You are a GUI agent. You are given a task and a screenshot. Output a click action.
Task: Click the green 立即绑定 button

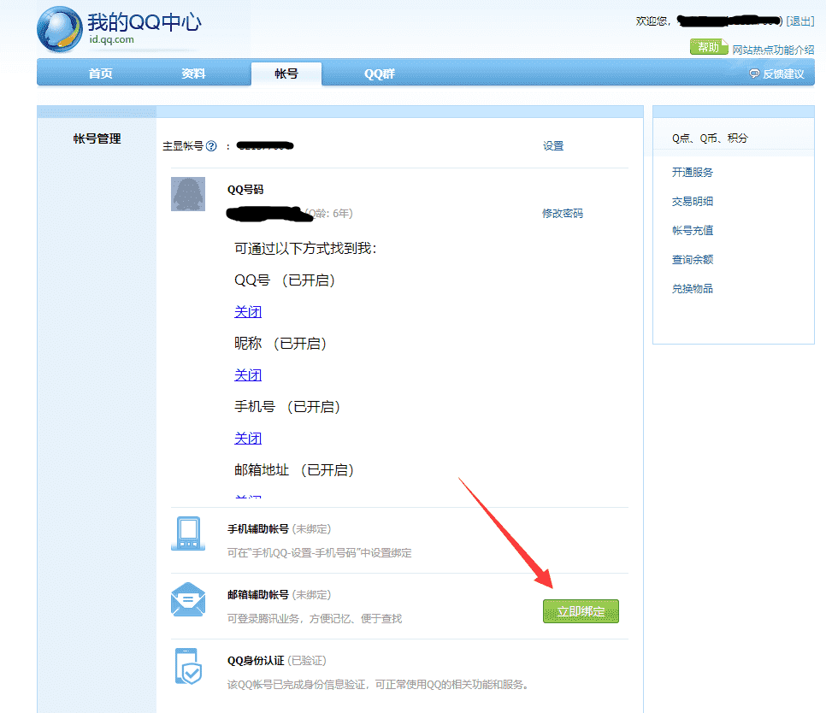[581, 611]
